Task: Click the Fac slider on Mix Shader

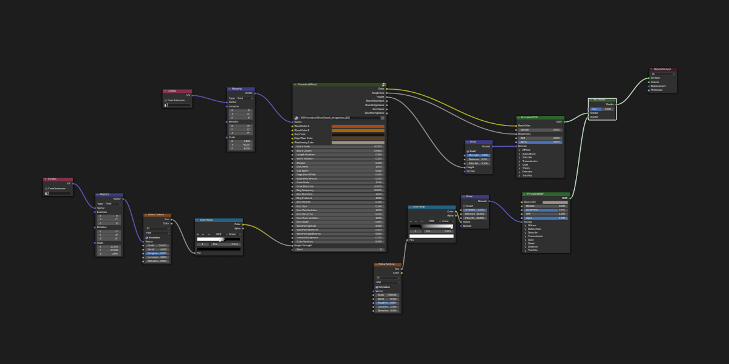Action: coord(602,109)
